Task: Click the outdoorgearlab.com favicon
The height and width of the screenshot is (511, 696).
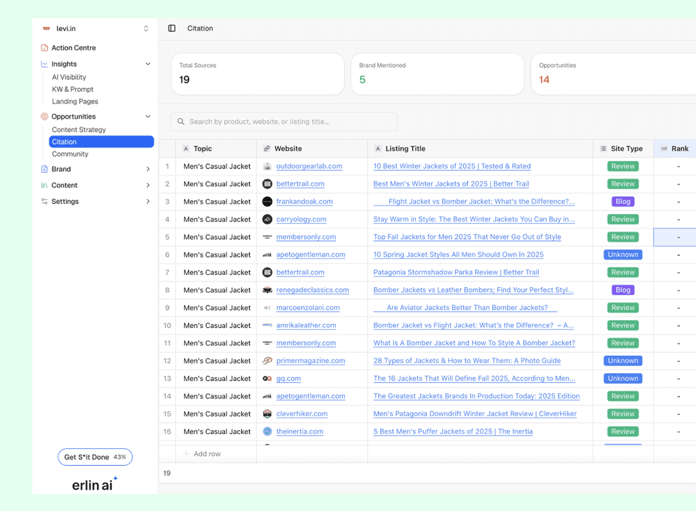Action: pyautogui.click(x=267, y=166)
